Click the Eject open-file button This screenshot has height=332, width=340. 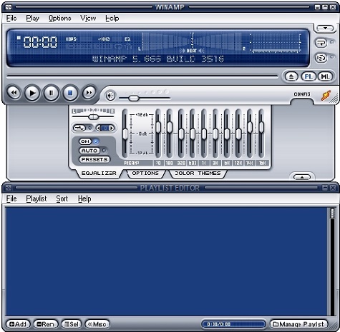(291, 76)
